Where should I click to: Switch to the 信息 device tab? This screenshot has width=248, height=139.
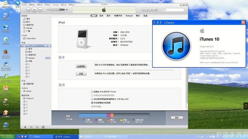pyautogui.click(x=145, y=16)
